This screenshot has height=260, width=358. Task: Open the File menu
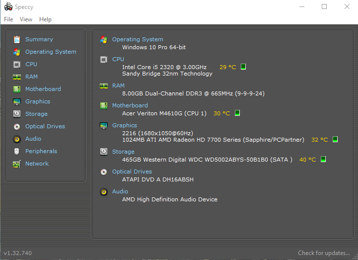pyautogui.click(x=8, y=19)
